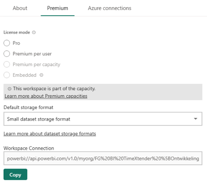Click the License mode heading text

(17, 32)
